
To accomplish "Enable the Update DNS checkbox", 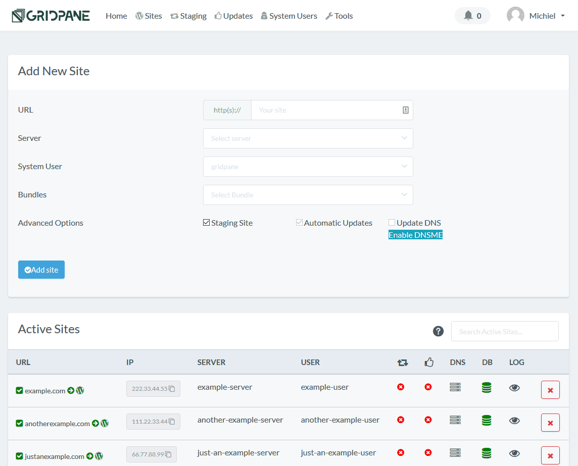I will click(x=392, y=222).
